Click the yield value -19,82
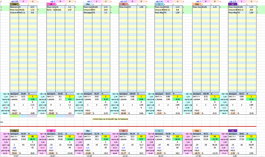The width and height of the screenshot is (265, 157). click(51, 153)
